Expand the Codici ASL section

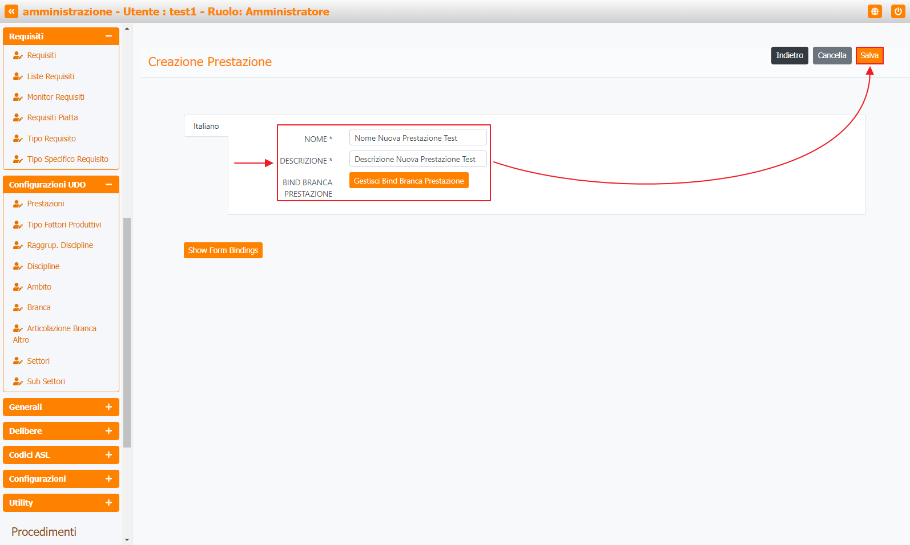click(x=108, y=455)
